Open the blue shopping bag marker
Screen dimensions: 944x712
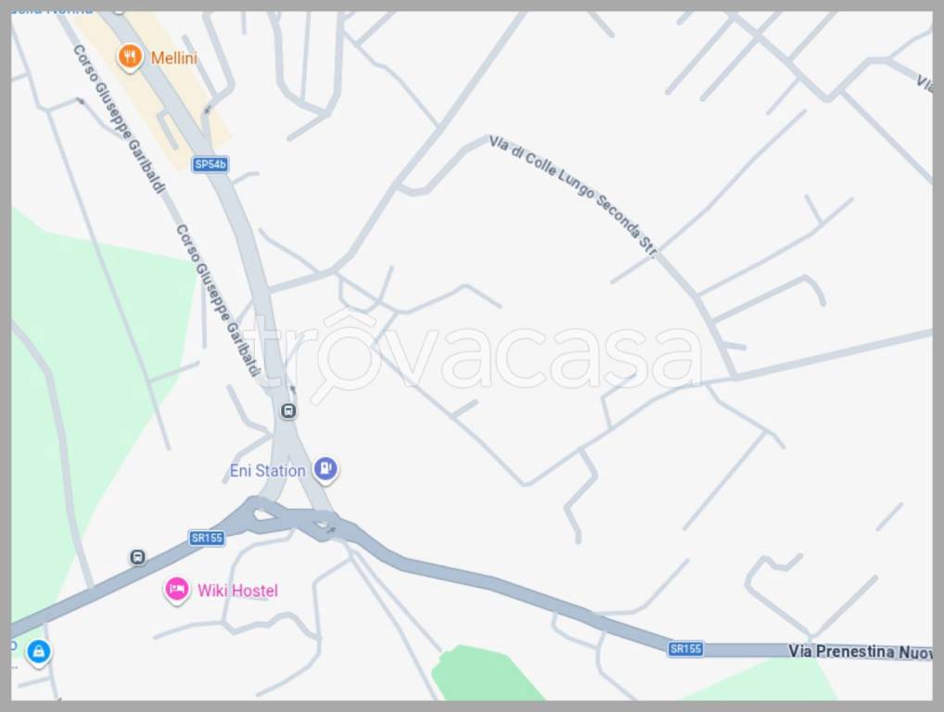39,653
